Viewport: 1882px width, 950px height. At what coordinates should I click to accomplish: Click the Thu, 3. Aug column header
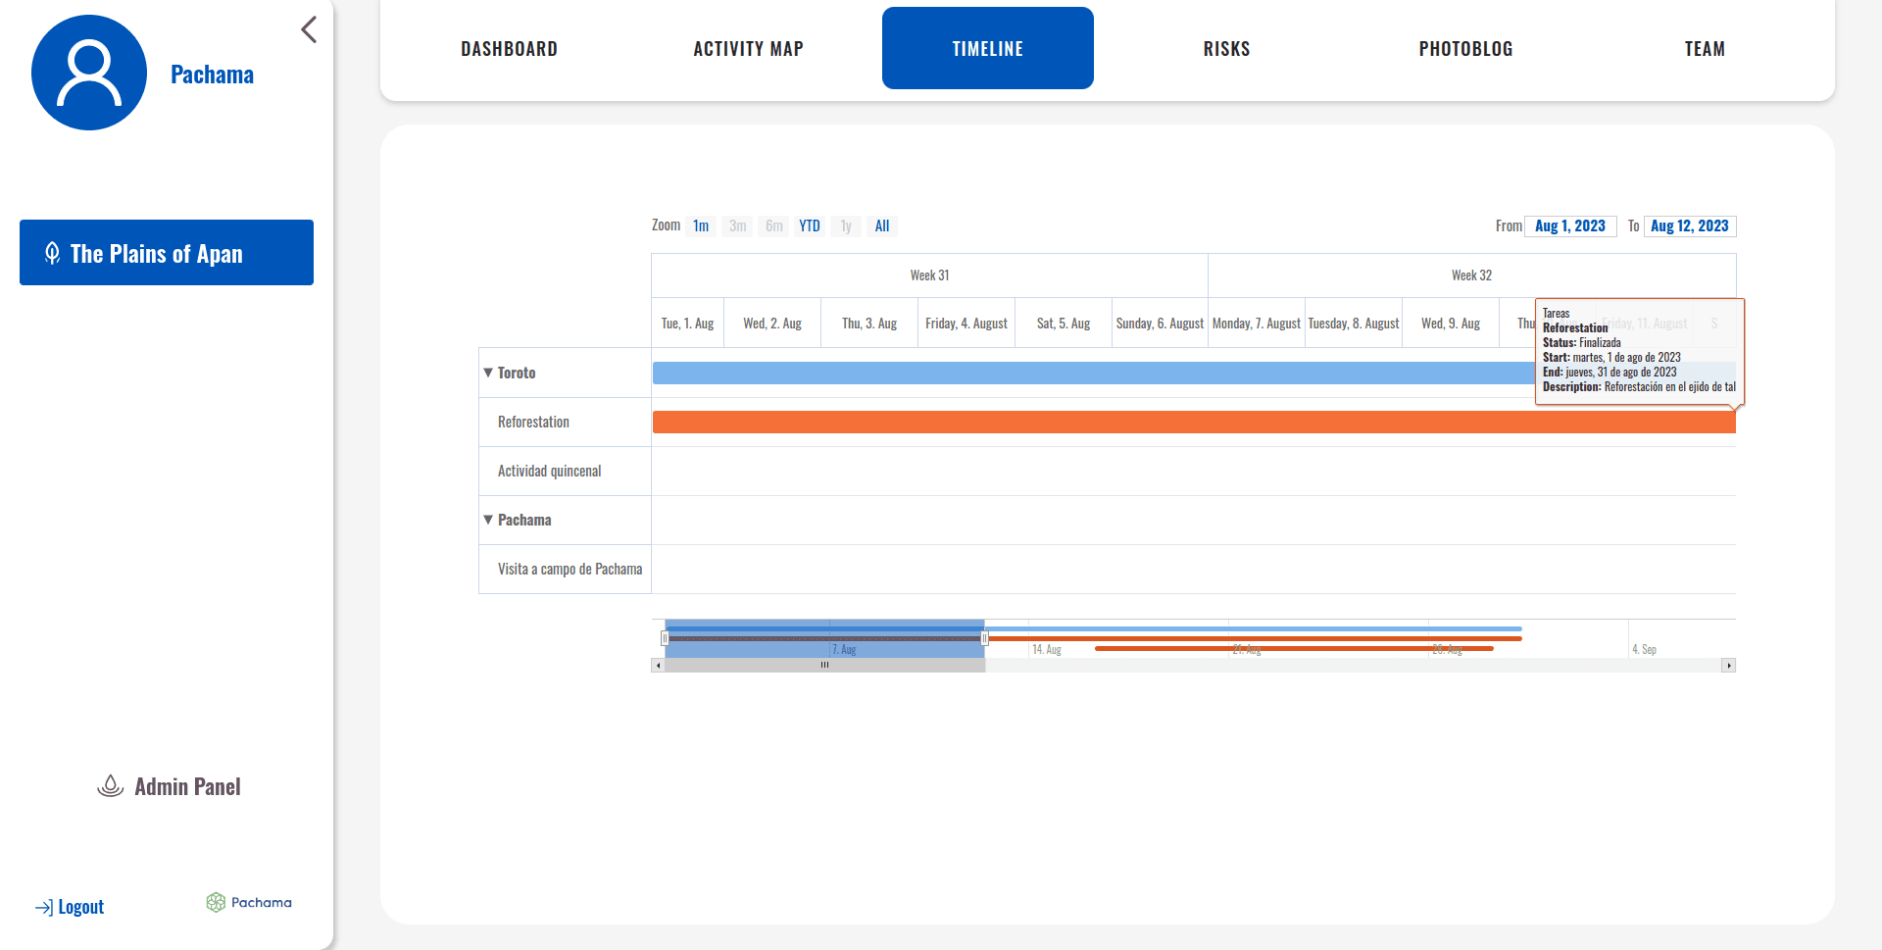pos(869,324)
